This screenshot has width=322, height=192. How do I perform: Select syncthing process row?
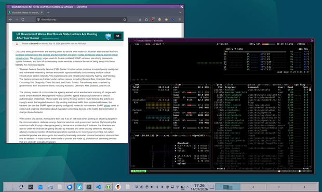click(x=261, y=117)
